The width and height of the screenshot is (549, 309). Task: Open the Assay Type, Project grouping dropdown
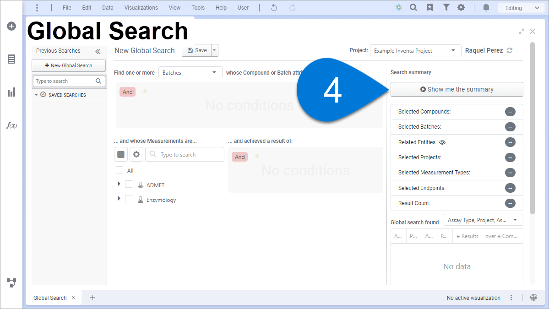coord(483,220)
